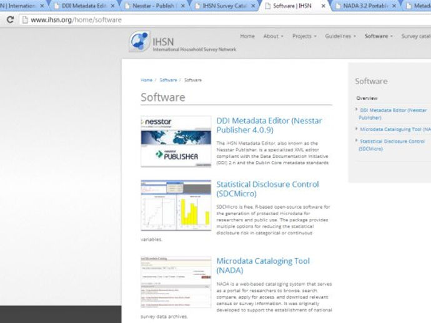Open Statistical Disclosure Control (SDCMicro) heading link
Viewport: 431px width, 323px height.
pos(267,189)
